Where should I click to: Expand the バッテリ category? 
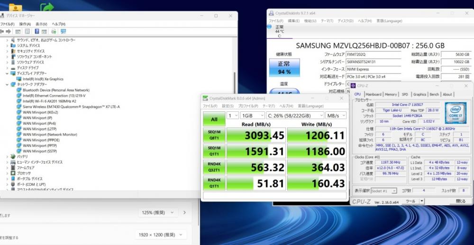[7, 156]
